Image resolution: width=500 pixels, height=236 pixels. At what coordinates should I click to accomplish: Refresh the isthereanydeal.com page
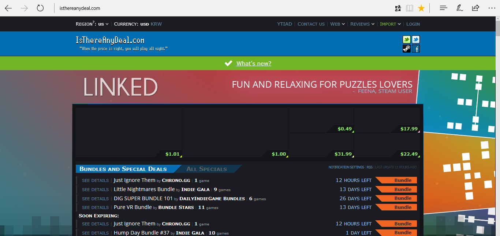pos(40,8)
